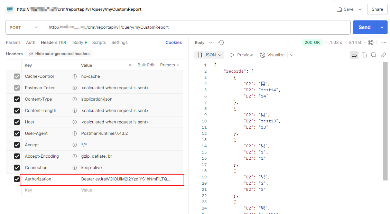
Task: Show info for Cache-Control header
Action: click(x=74, y=76)
